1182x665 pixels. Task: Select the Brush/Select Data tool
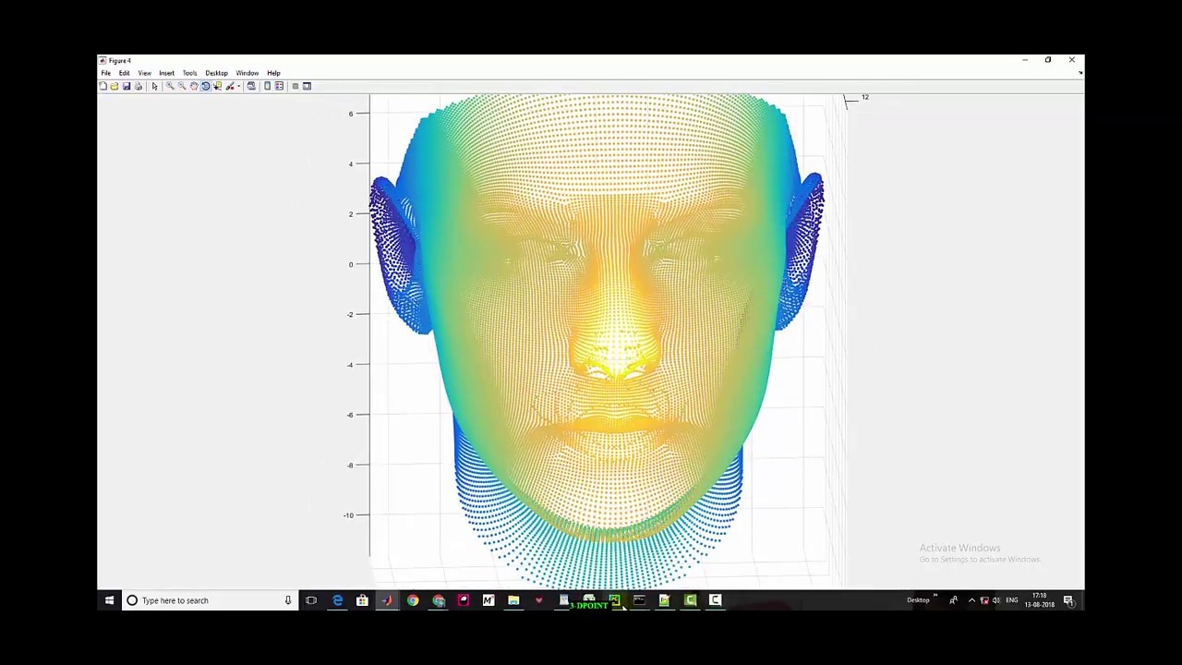(x=230, y=86)
